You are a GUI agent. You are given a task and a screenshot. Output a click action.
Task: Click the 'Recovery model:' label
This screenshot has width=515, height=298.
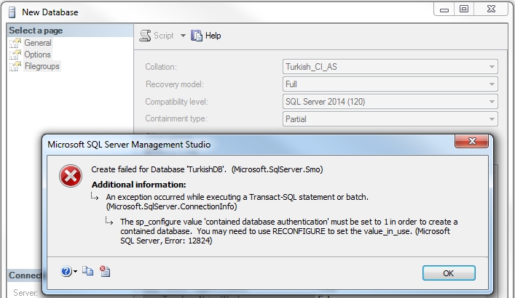click(174, 84)
